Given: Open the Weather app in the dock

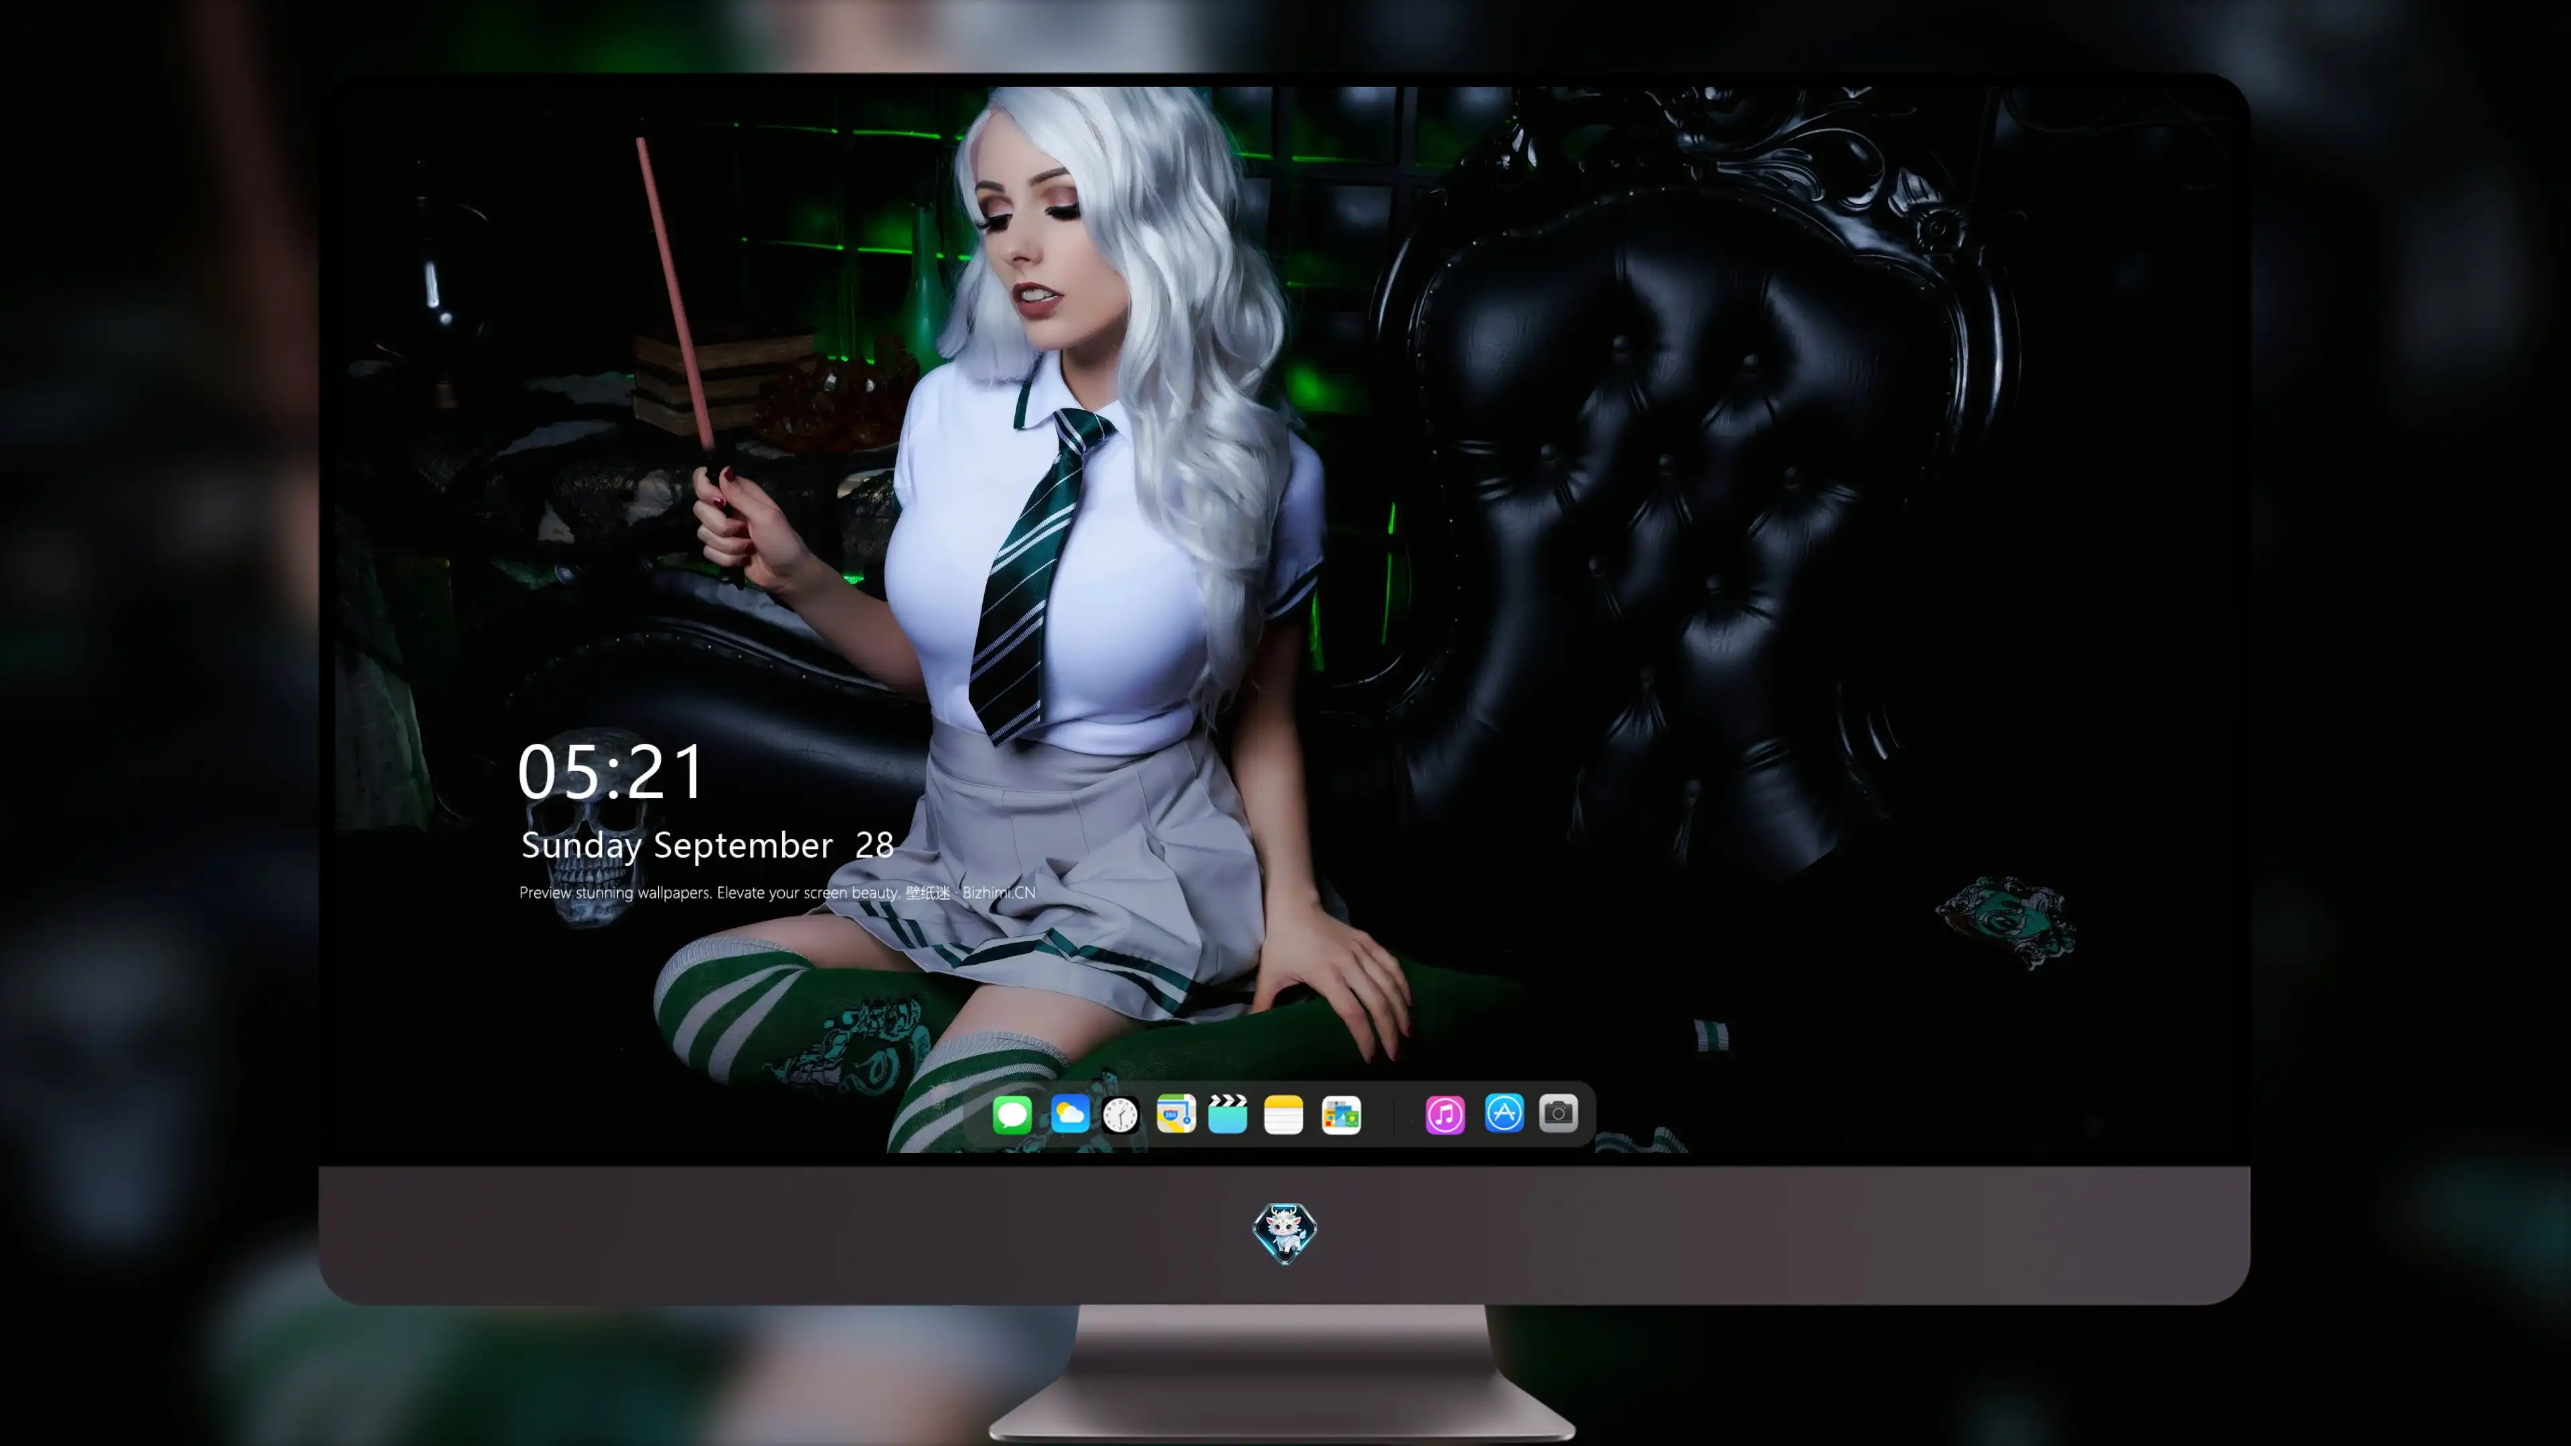Looking at the screenshot, I should point(1070,1115).
